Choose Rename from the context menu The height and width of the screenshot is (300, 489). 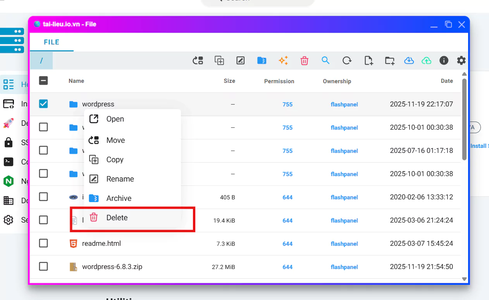click(x=120, y=179)
